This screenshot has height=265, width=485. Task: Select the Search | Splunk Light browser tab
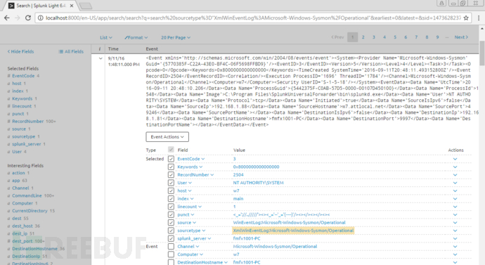click(41, 6)
